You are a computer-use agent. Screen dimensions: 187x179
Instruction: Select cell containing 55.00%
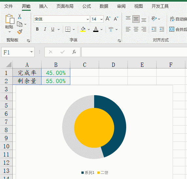click(56, 81)
